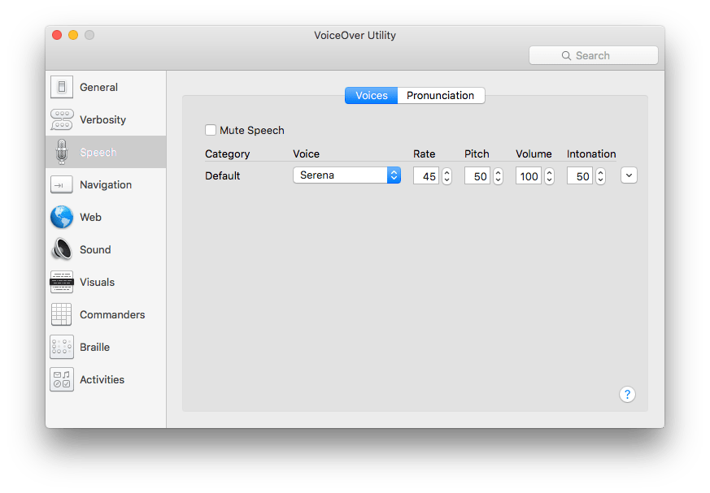
Task: Switch to the Pronunciation tab
Action: tap(440, 96)
